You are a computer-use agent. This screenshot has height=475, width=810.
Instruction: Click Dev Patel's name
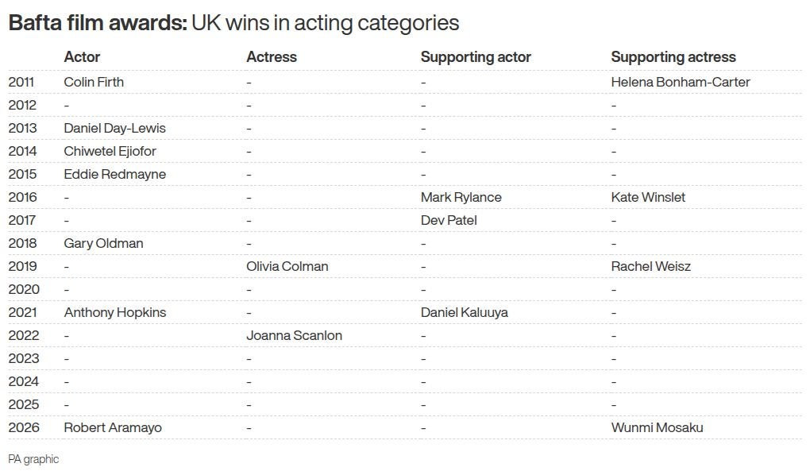449,220
